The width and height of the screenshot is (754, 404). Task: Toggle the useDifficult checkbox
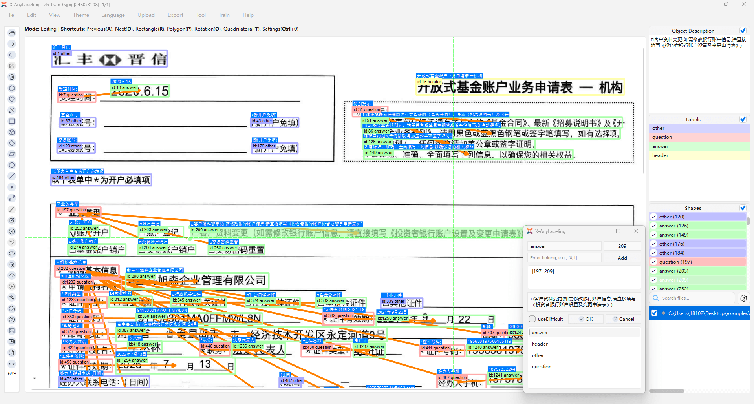point(533,319)
